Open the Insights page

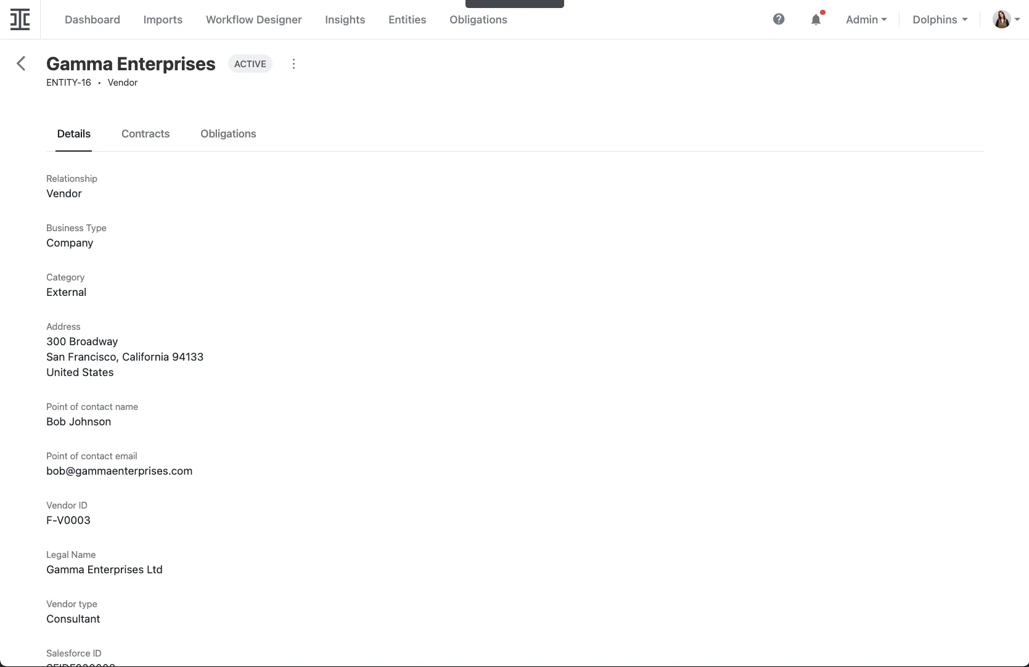click(345, 20)
